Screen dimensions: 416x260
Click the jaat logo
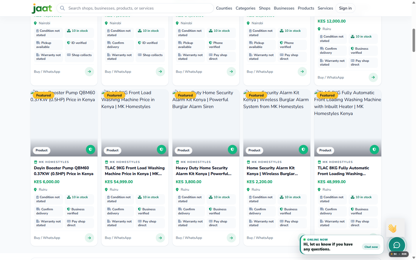point(42,8)
